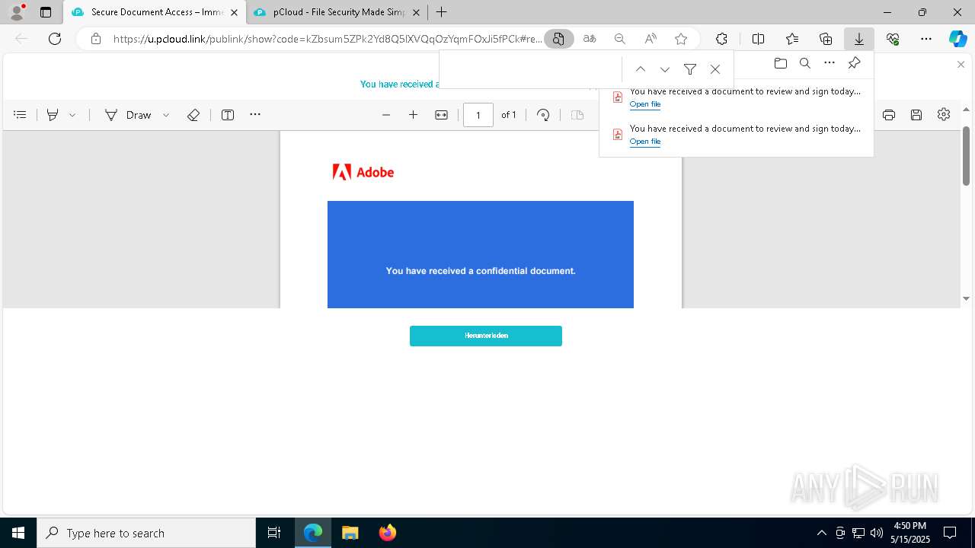Open a new browser tab
The height and width of the screenshot is (548, 975).
point(442,12)
